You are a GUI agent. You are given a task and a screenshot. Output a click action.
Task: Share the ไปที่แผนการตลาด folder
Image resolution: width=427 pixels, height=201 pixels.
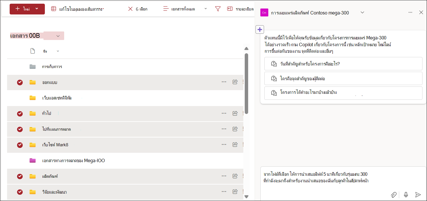coord(235,129)
